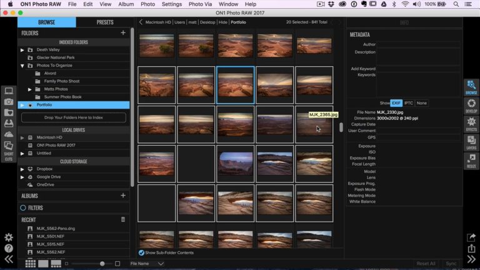Open the Layers module
This screenshot has height=270, width=480.
471,142
